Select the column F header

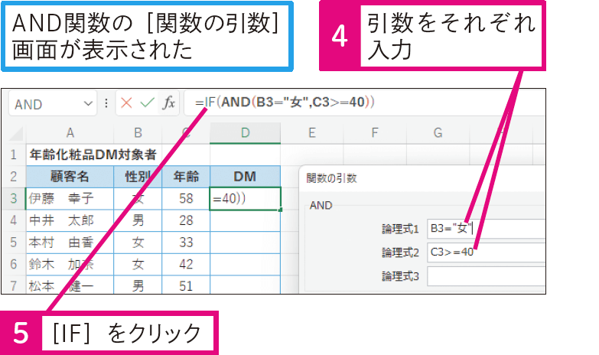point(375,133)
